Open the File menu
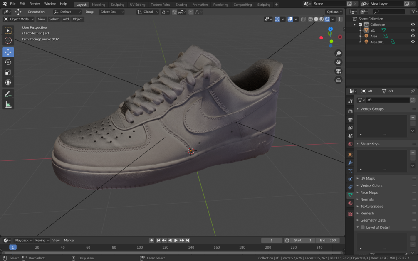This screenshot has width=418, height=261. coord(13,4)
